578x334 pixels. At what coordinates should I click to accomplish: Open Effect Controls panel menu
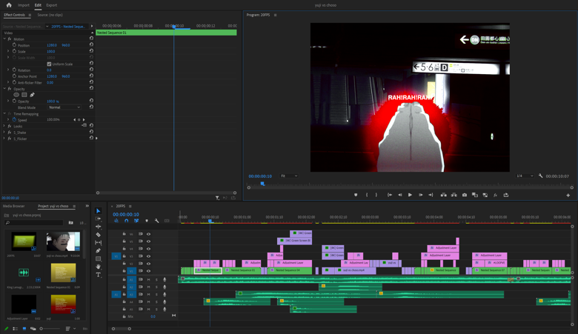click(30, 15)
